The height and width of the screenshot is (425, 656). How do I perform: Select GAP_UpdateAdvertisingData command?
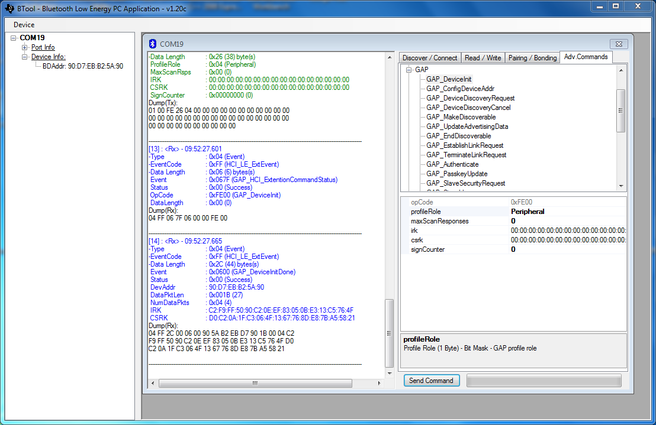pos(467,126)
